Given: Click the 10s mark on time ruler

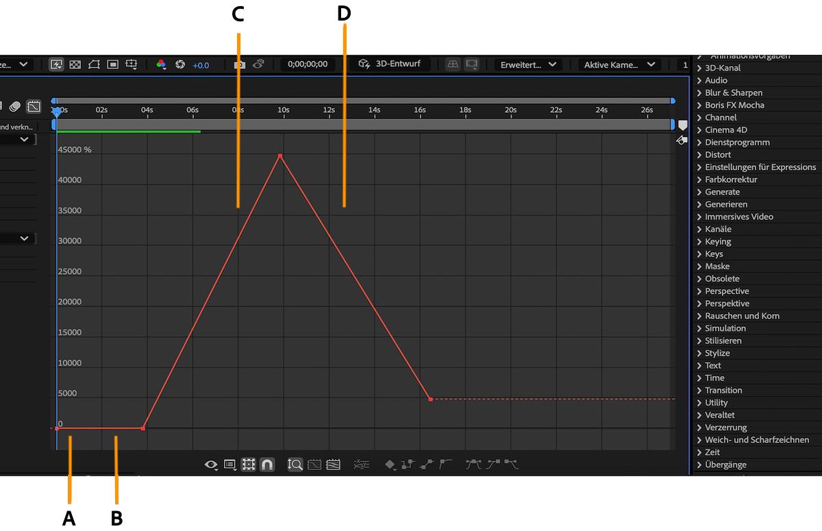Looking at the screenshot, I should pos(283,110).
